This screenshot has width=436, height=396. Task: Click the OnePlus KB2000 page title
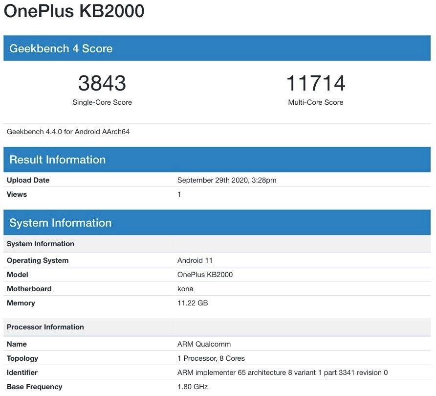coord(73,11)
